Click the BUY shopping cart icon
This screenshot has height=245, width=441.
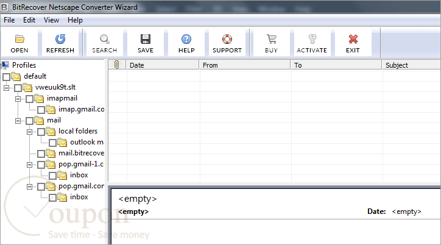(x=271, y=39)
